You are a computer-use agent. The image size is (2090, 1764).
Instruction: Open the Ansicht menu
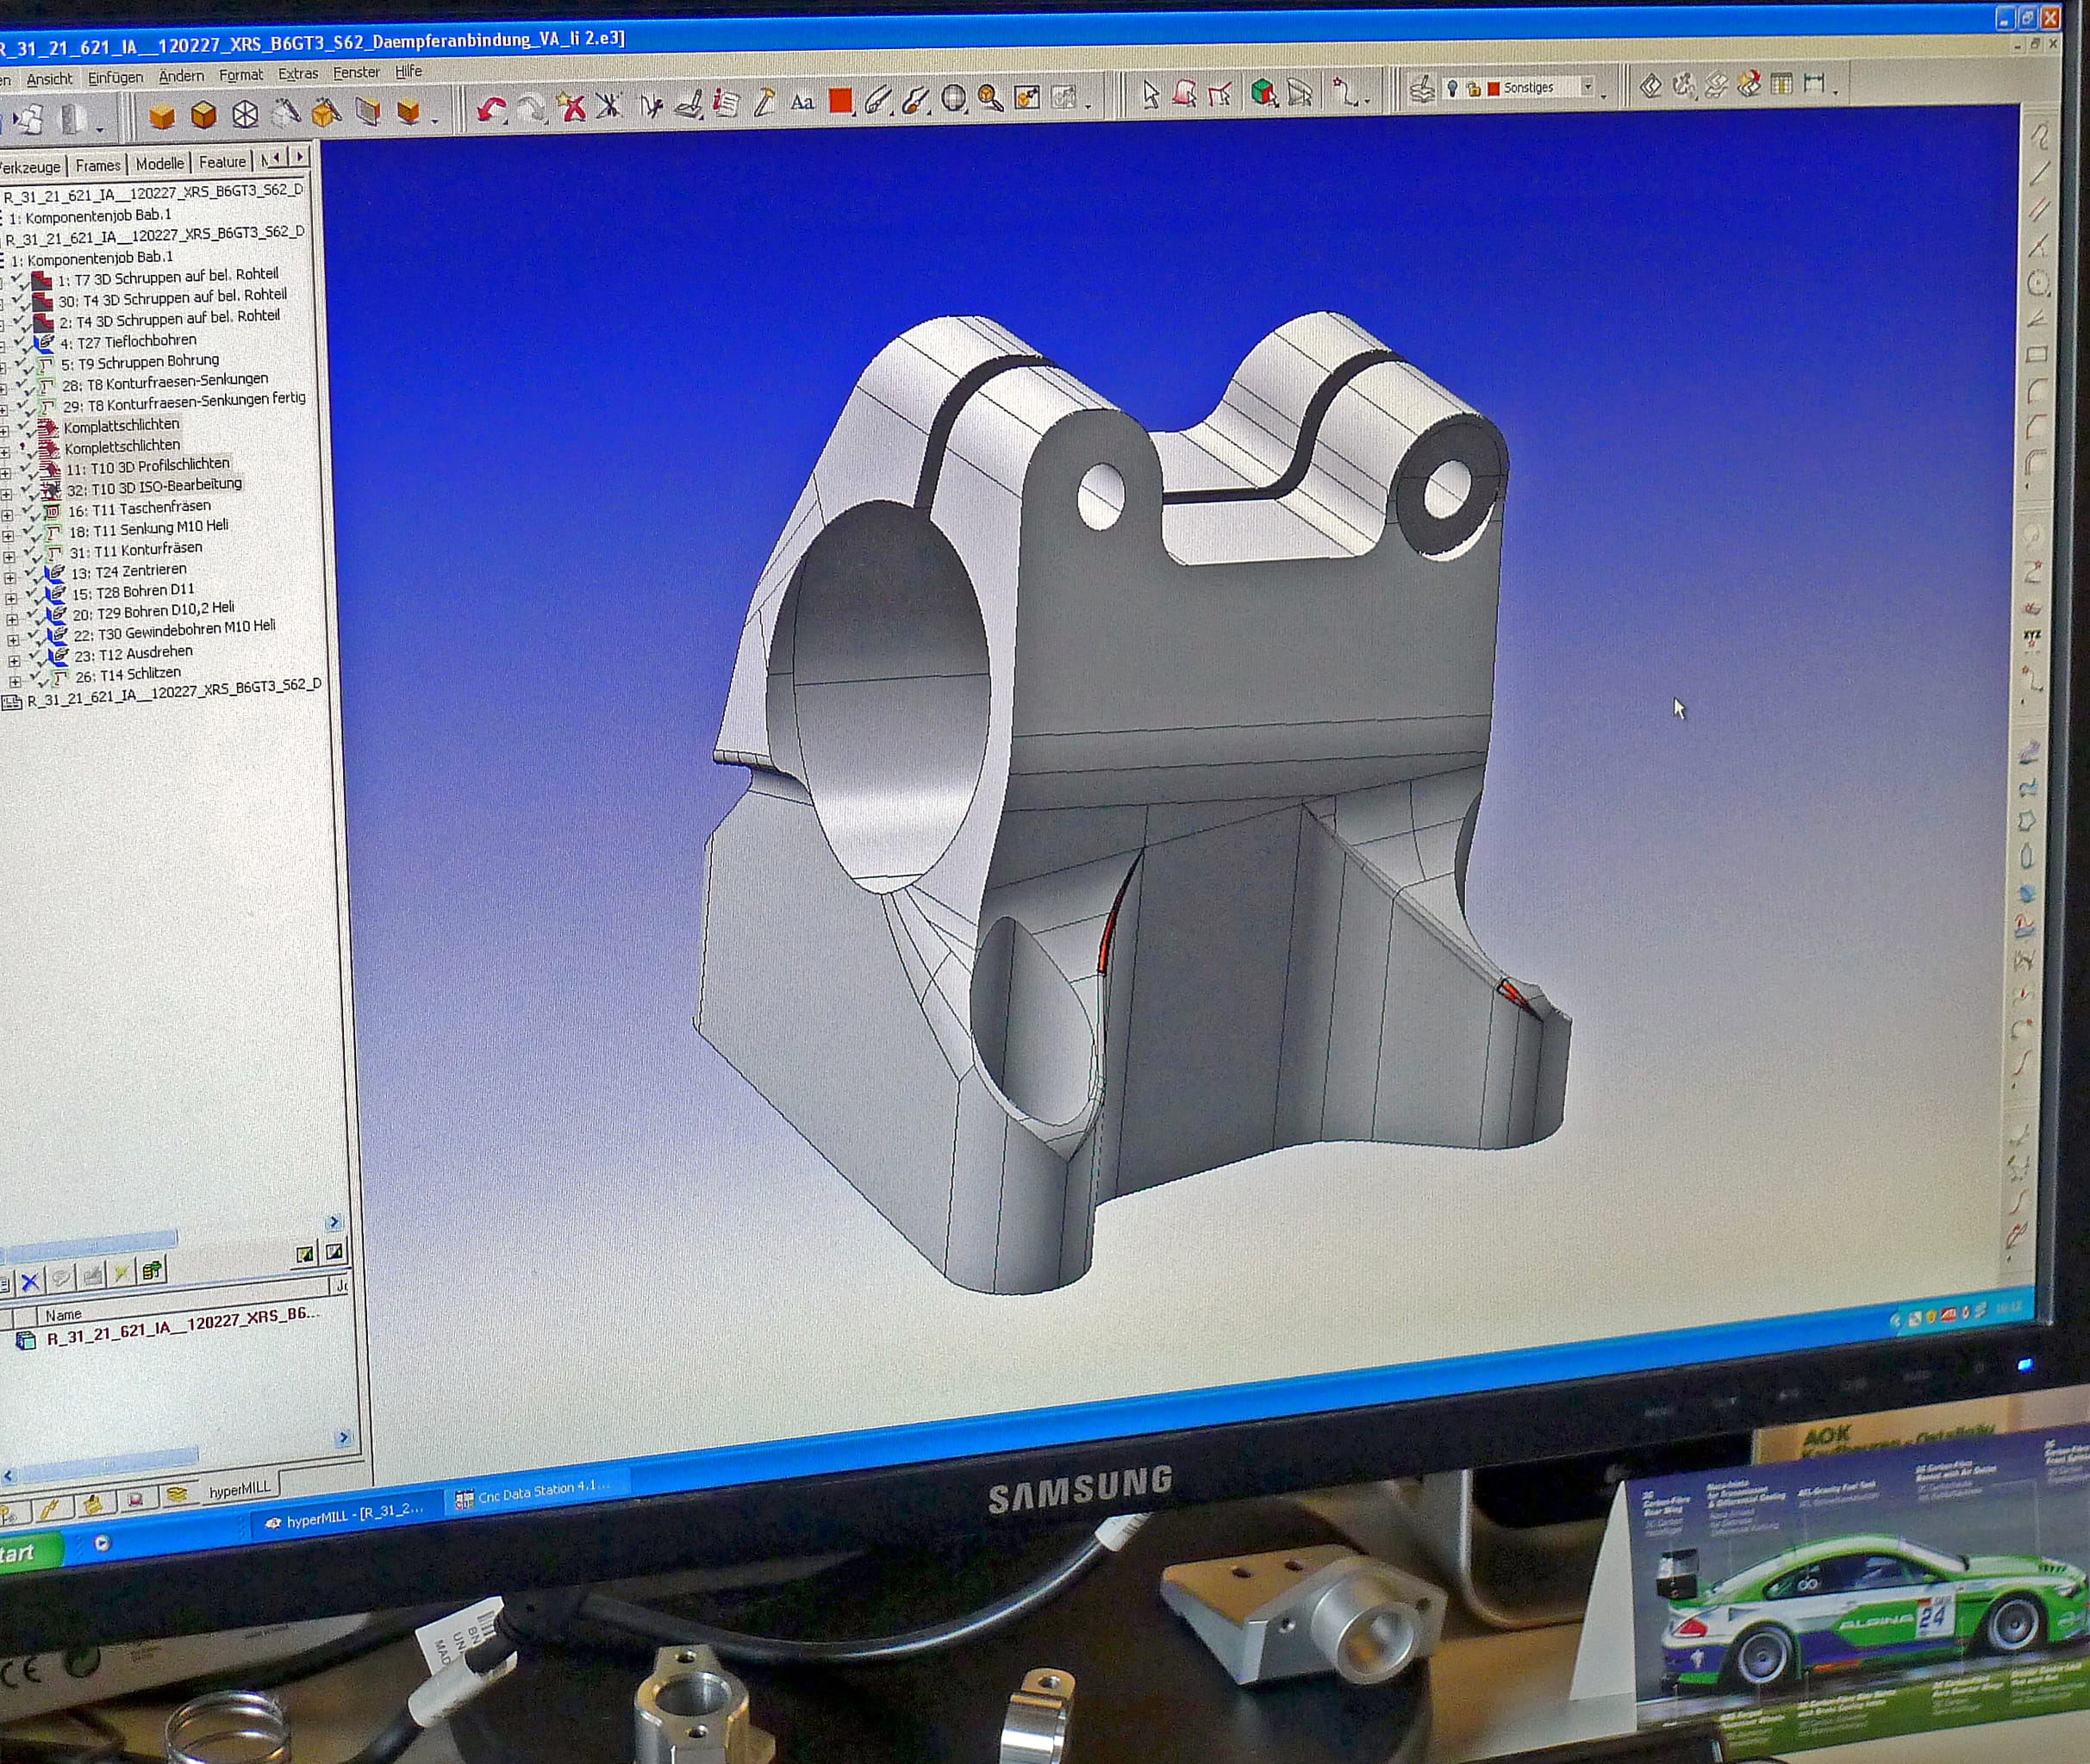click(x=49, y=79)
